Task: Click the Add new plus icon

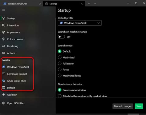Action: coord(4,94)
